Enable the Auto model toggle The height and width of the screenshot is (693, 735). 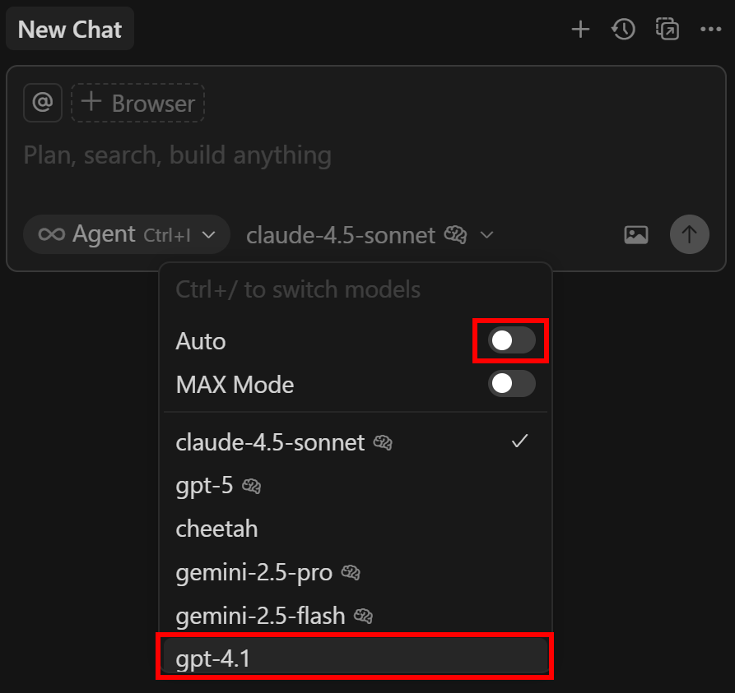[510, 340]
